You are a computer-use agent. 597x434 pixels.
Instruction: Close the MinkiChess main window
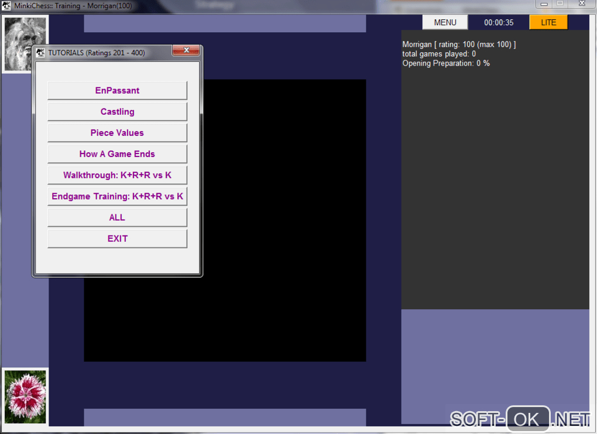pyautogui.click(x=582, y=4)
